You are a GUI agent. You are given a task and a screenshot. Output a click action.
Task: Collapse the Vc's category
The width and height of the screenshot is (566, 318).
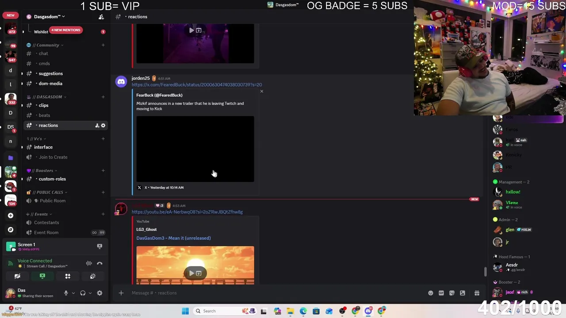tap(39, 139)
